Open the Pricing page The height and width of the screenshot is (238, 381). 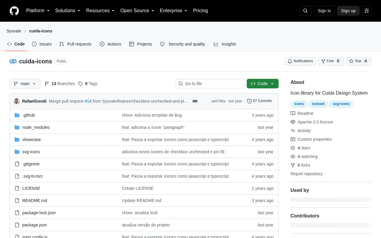pos(200,11)
